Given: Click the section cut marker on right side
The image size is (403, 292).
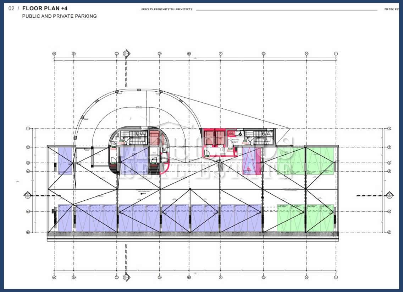Looking at the screenshot, I should [x=389, y=195].
